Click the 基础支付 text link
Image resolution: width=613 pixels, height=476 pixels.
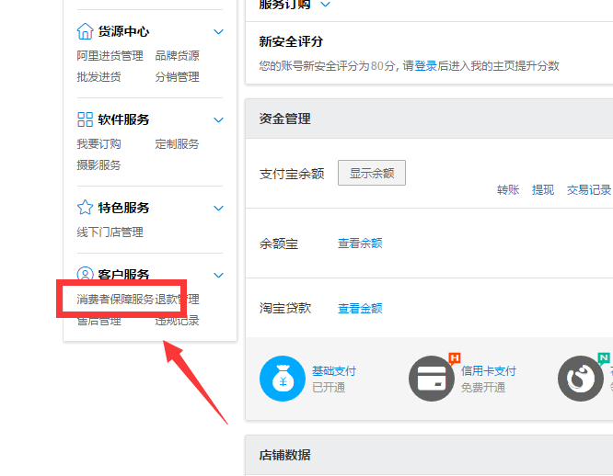click(x=334, y=370)
